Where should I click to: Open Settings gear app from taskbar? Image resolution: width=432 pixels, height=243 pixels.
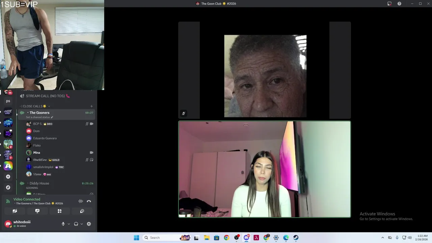[x=276, y=238]
